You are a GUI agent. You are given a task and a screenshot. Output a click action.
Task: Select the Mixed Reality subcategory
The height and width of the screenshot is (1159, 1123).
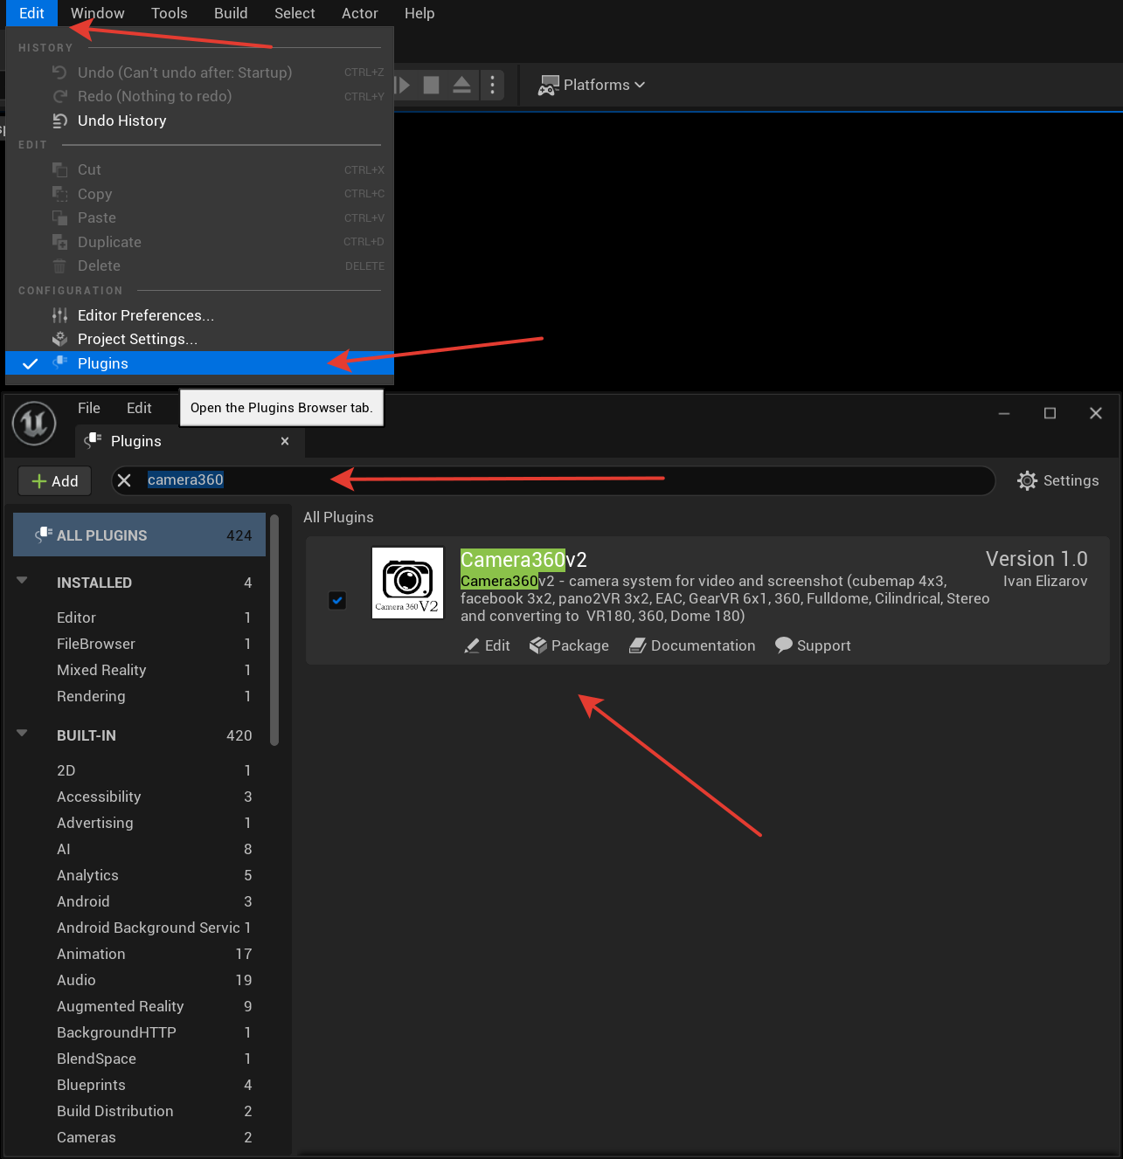(140, 670)
